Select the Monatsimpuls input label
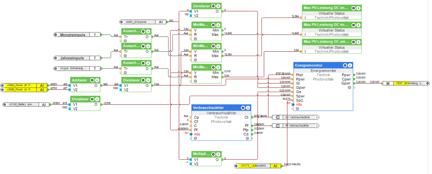The width and height of the screenshot is (432, 174). 73,35
